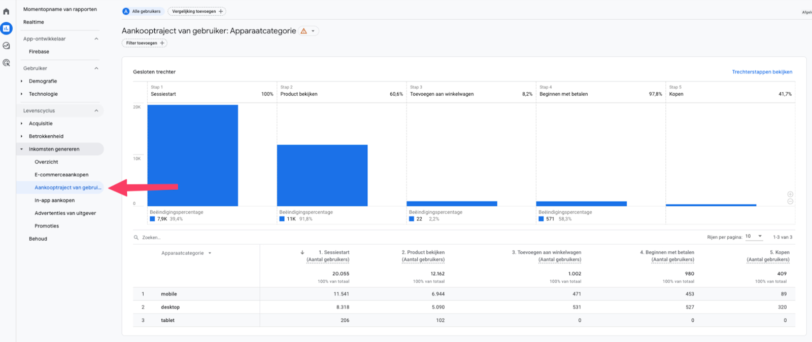812x342 pixels.
Task: Open the Reports icon in left rail
Action: 6,28
